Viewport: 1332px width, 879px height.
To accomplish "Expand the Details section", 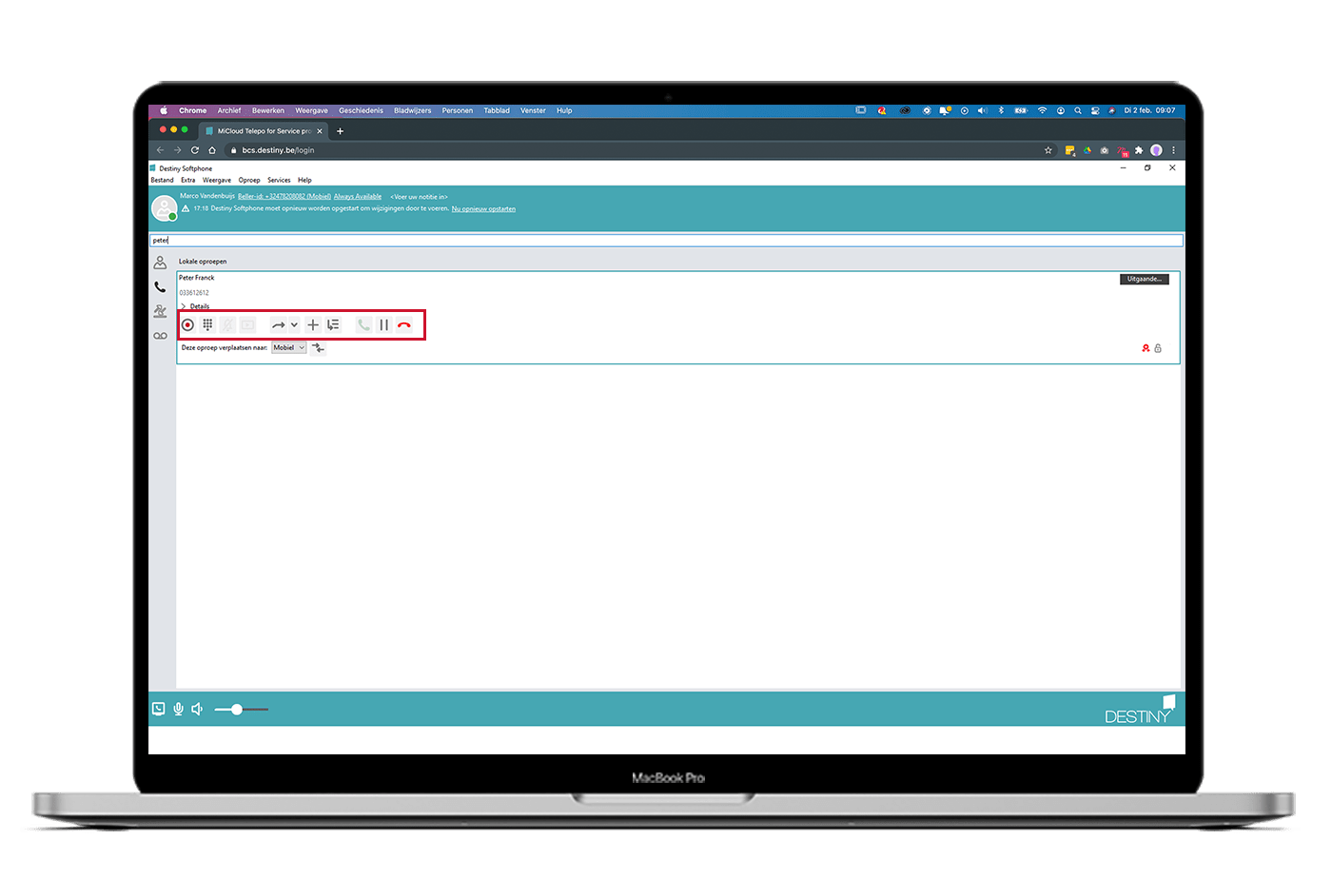I will pyautogui.click(x=195, y=306).
